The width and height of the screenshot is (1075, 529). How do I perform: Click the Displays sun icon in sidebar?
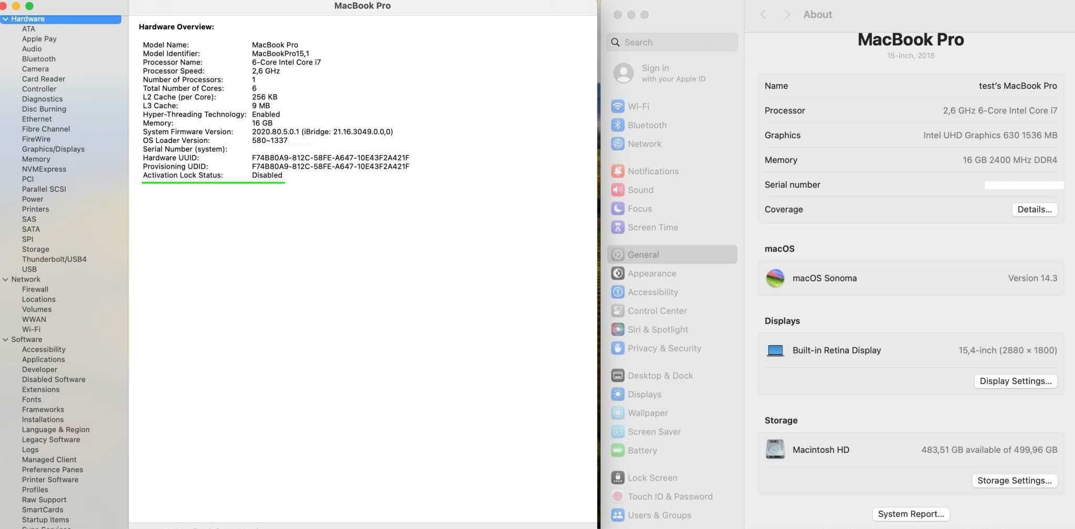click(x=618, y=395)
